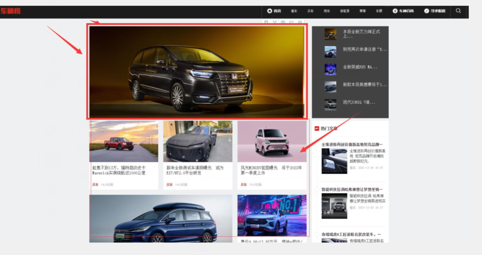This screenshot has width=482, height=255.
Task: Open the 买车 nav menu item
Action: [310, 11]
